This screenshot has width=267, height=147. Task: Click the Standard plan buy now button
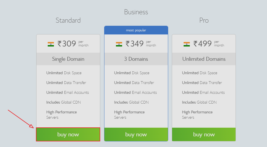point(68,134)
